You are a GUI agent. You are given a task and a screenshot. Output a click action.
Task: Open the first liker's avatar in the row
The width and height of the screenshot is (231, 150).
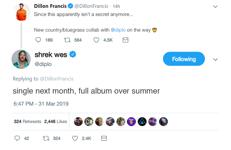click(78, 121)
